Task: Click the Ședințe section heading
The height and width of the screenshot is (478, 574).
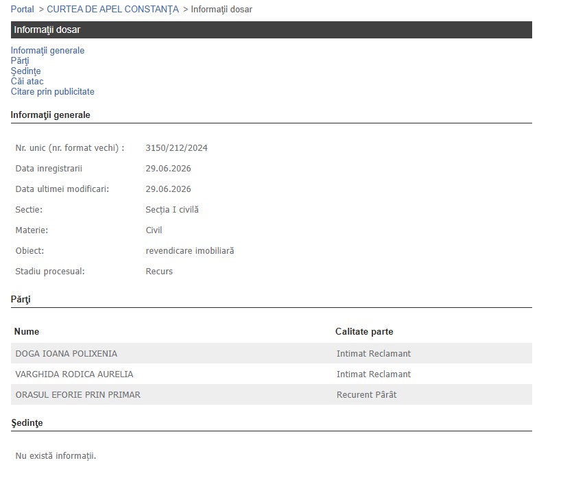Action: [27, 422]
